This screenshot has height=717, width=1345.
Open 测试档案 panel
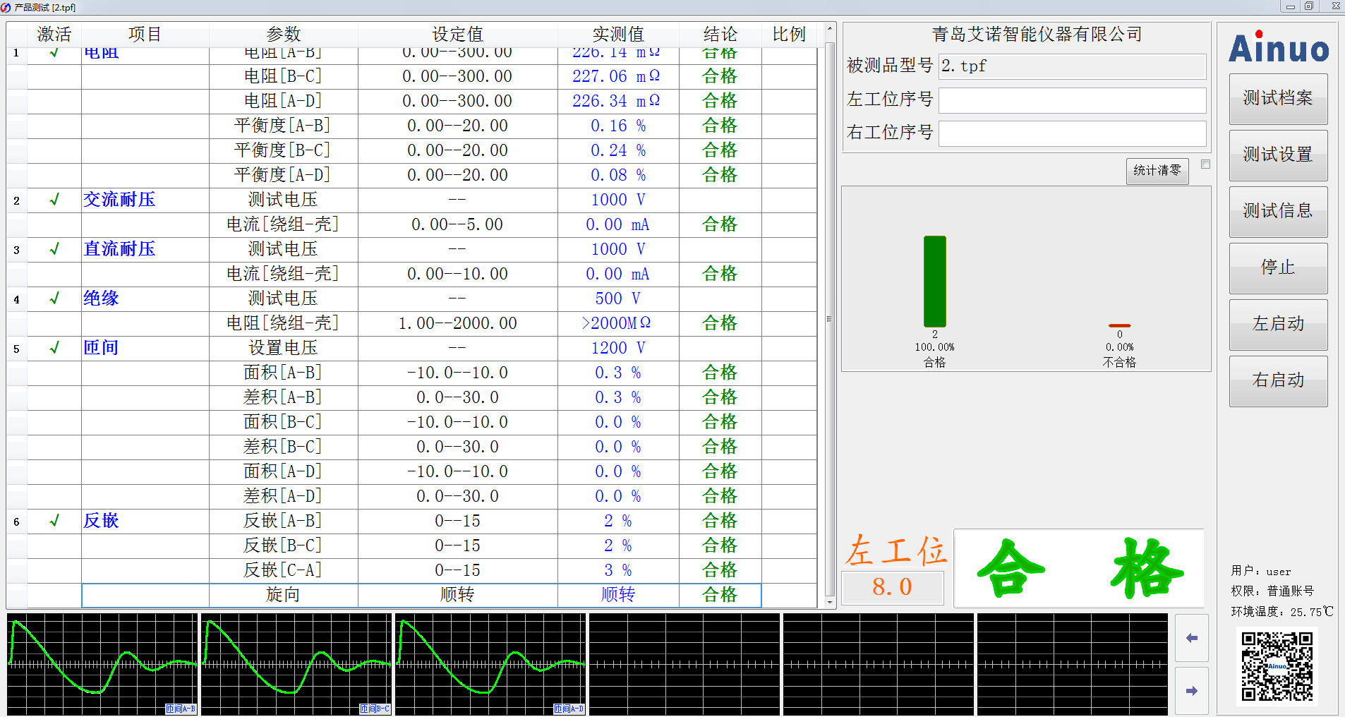pos(1278,99)
